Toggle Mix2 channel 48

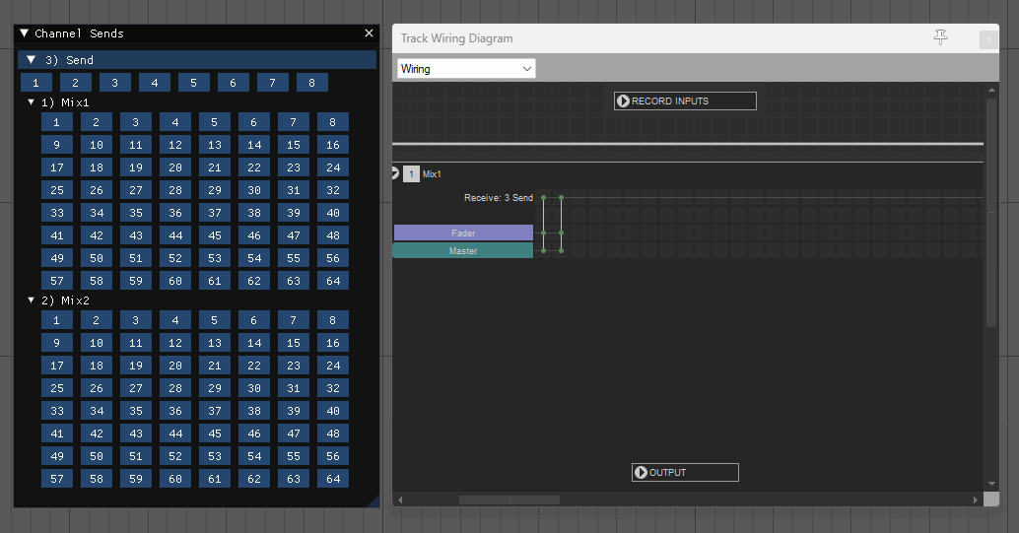point(333,433)
